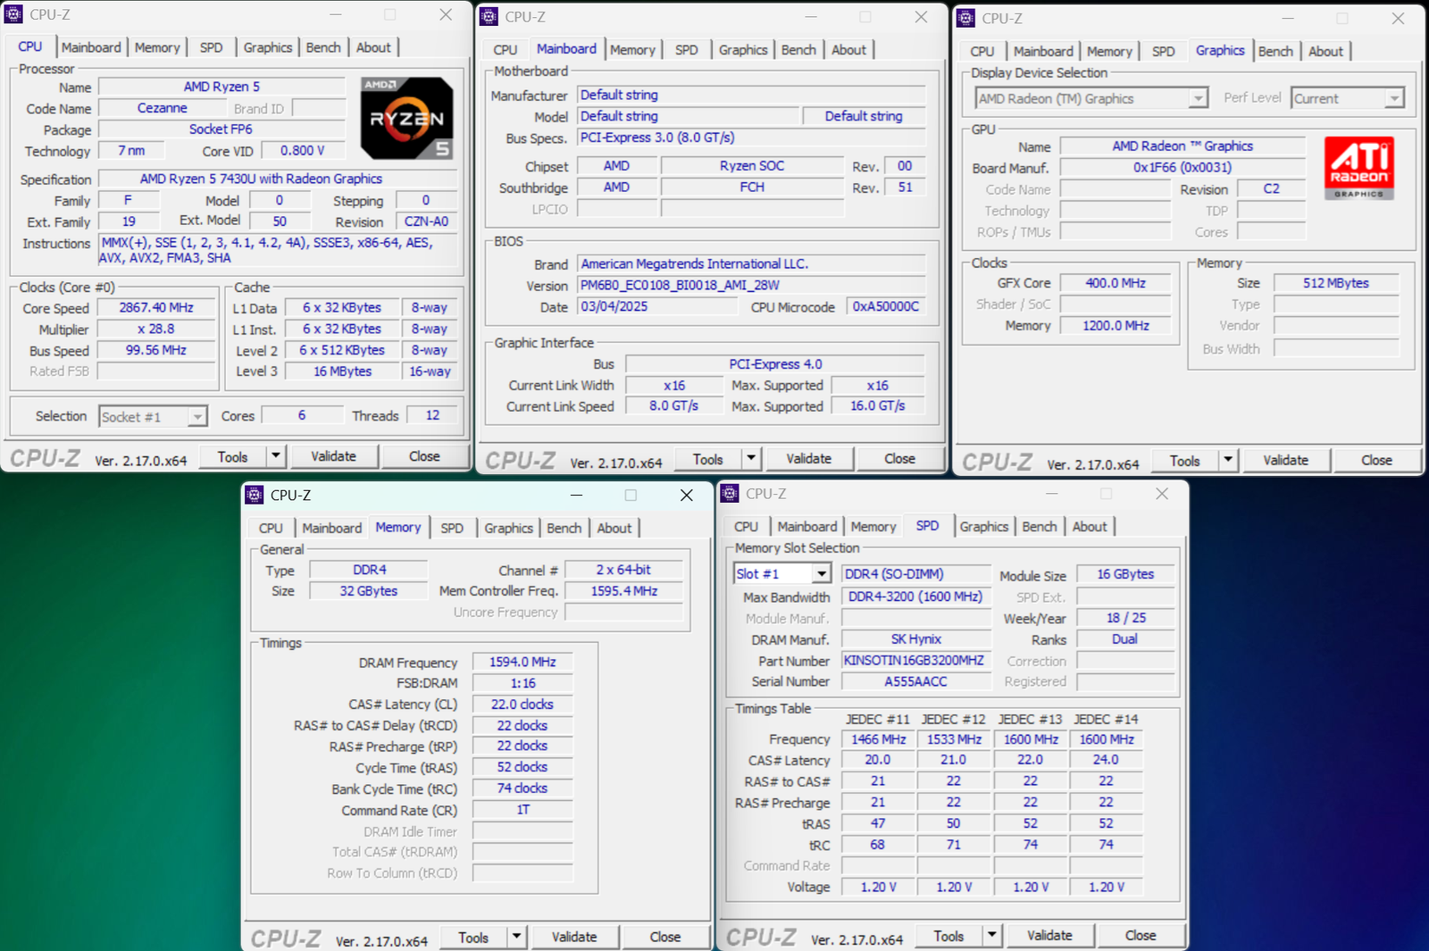Image resolution: width=1429 pixels, height=951 pixels.
Task: Click CPU-Z title bar icon in Mainboard window
Action: click(x=489, y=17)
